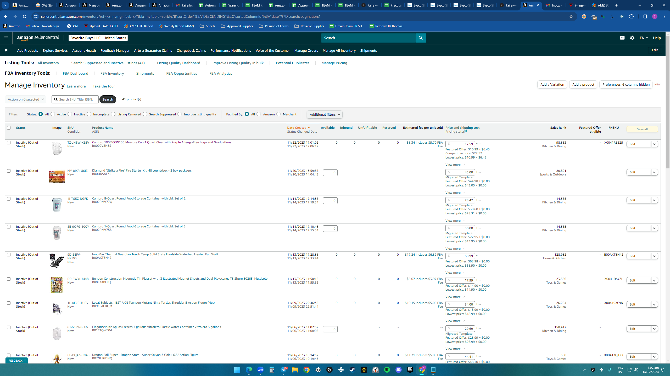
Task: Select the Inactive status radio button
Action: (70, 114)
